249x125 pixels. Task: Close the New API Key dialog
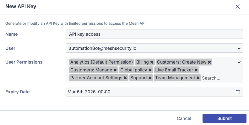[238, 7]
